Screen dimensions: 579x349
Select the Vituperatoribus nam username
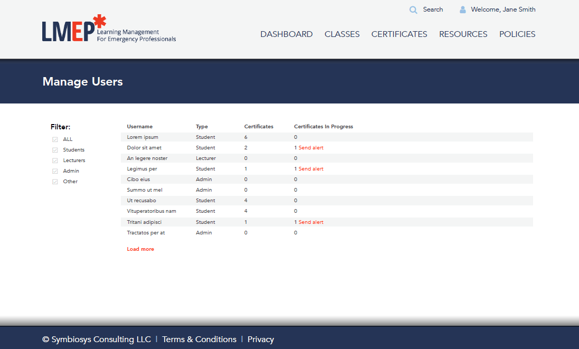click(x=151, y=211)
